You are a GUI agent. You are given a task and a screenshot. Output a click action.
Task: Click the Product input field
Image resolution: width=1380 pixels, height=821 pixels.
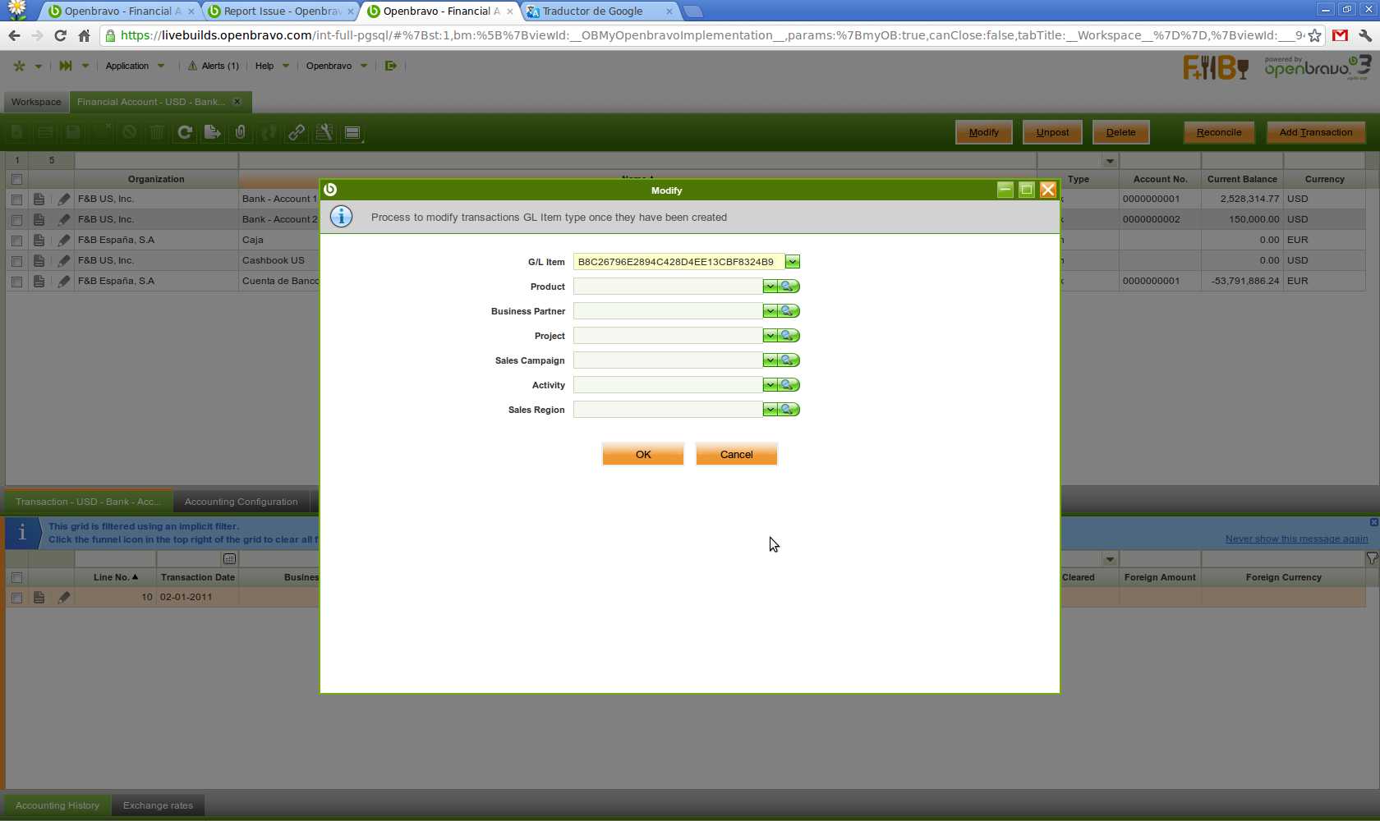(668, 287)
